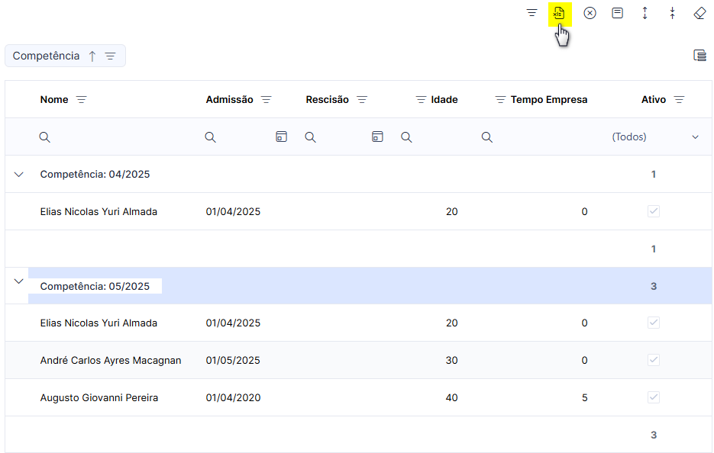The height and width of the screenshot is (453, 714).
Task: Click the eraser clear icon in toolbar
Action: 699,13
